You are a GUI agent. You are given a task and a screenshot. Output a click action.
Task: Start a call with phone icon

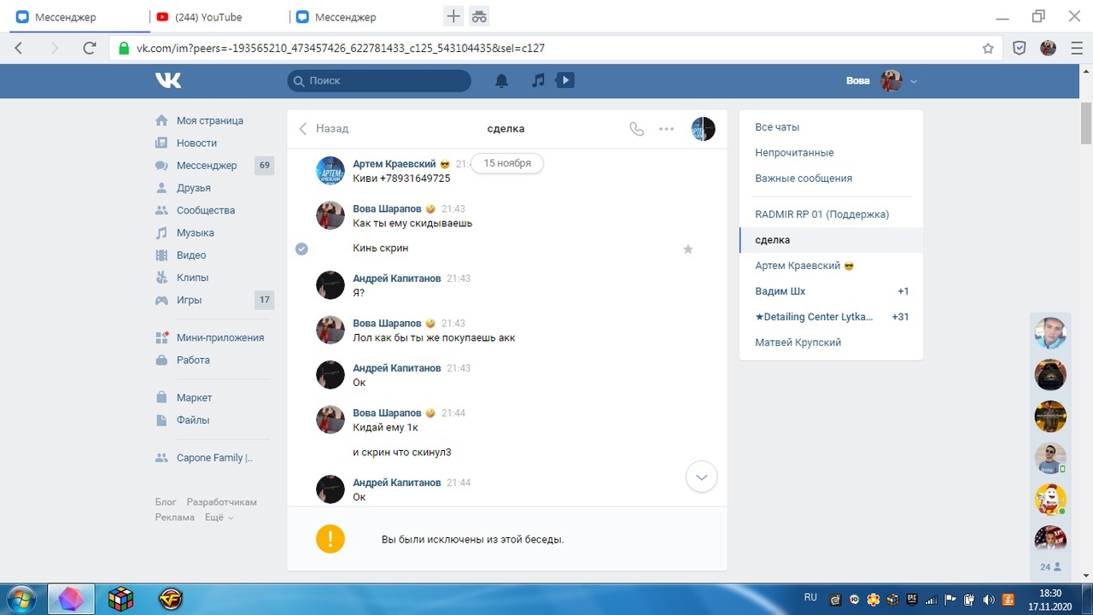point(636,129)
